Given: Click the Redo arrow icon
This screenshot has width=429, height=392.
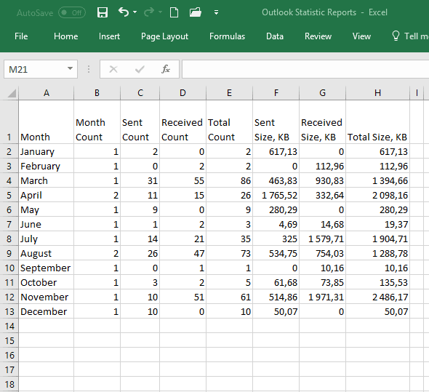Looking at the screenshot, I should [149, 12].
